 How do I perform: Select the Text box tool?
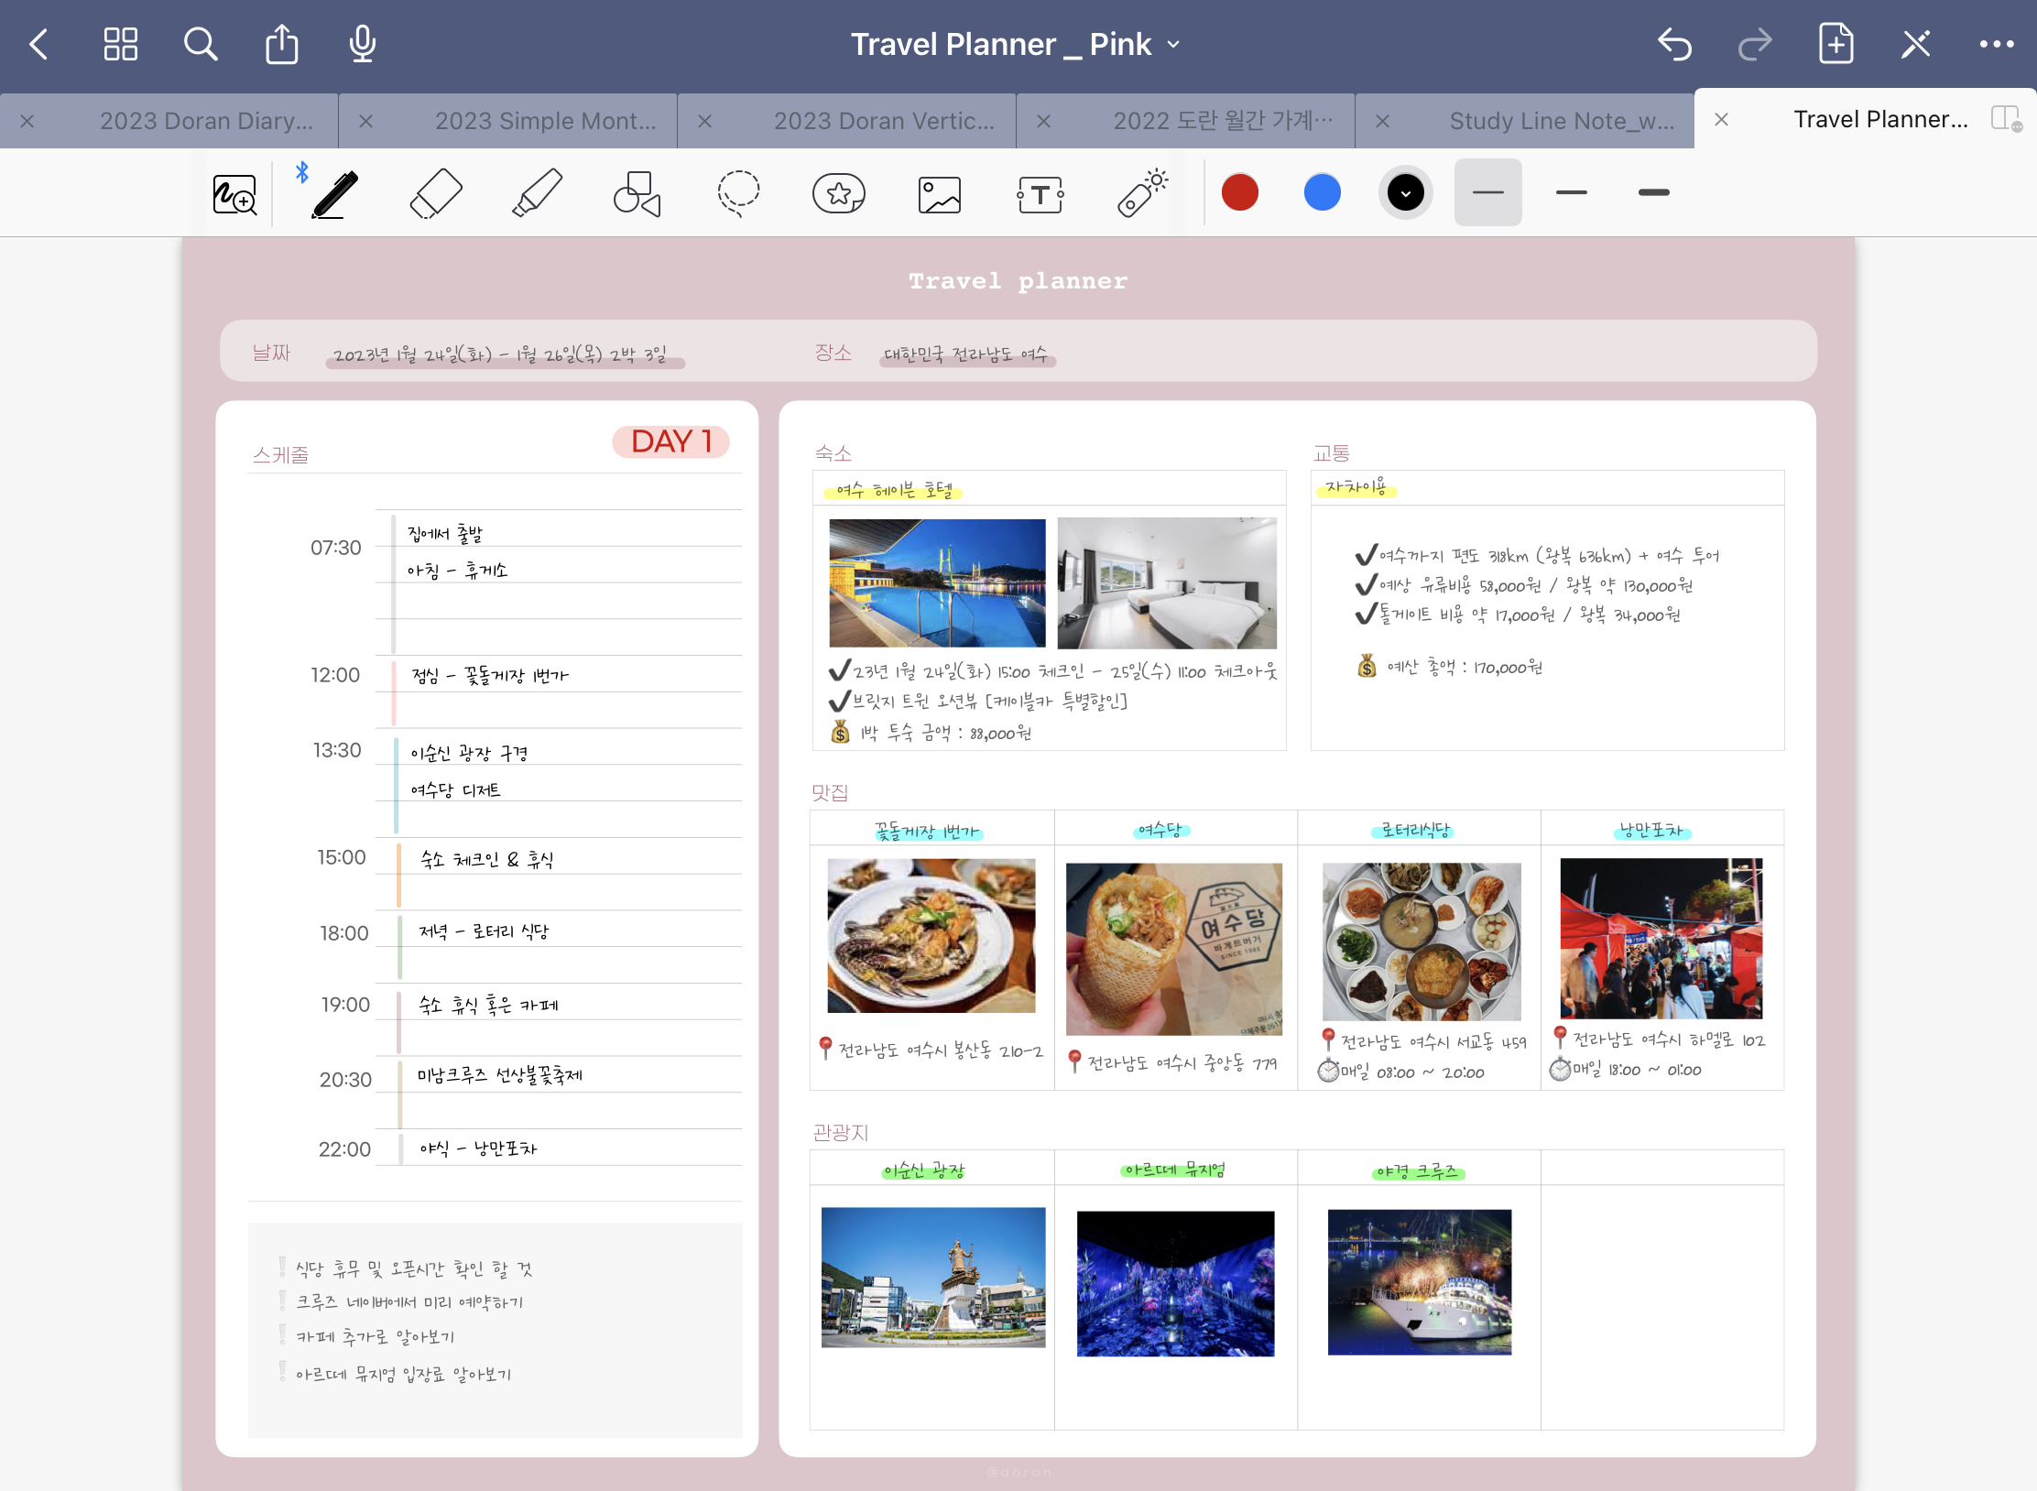coord(1040,193)
